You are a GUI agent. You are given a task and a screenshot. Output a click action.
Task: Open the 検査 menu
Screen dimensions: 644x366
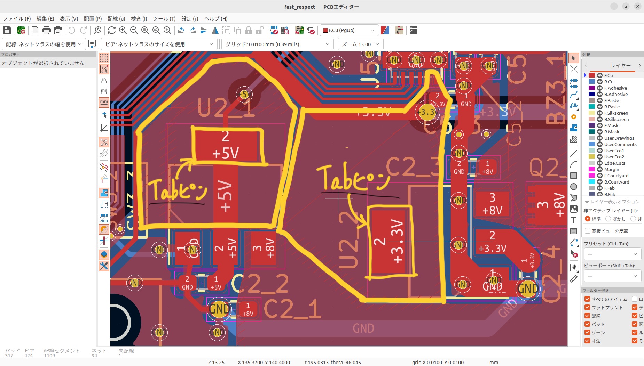139,18
